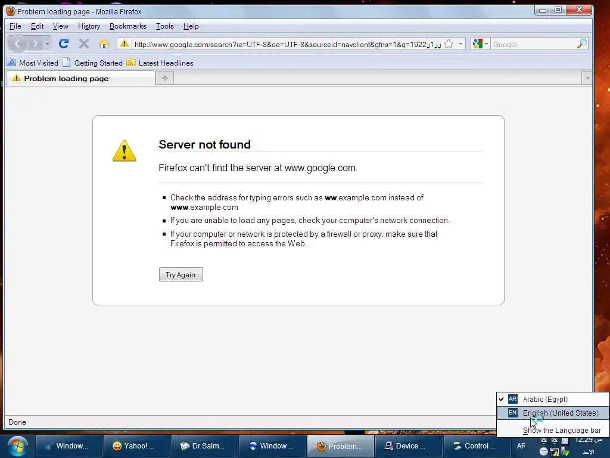The image size is (610, 458).
Task: Go to the Home page icon
Action: tap(104, 44)
